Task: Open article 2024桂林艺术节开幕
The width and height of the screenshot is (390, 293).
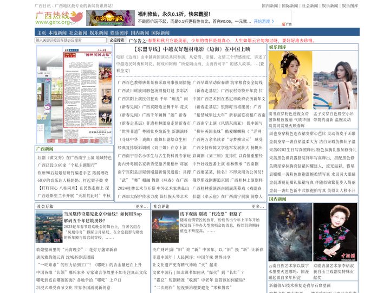Action: [x=153, y=188]
